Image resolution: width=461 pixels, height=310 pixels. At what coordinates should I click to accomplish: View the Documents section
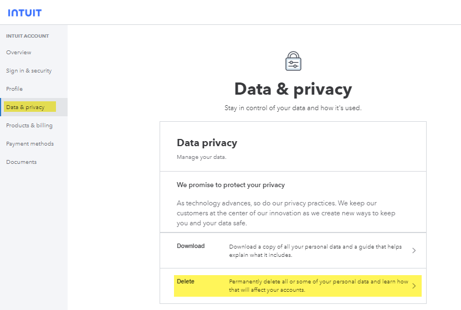click(22, 162)
